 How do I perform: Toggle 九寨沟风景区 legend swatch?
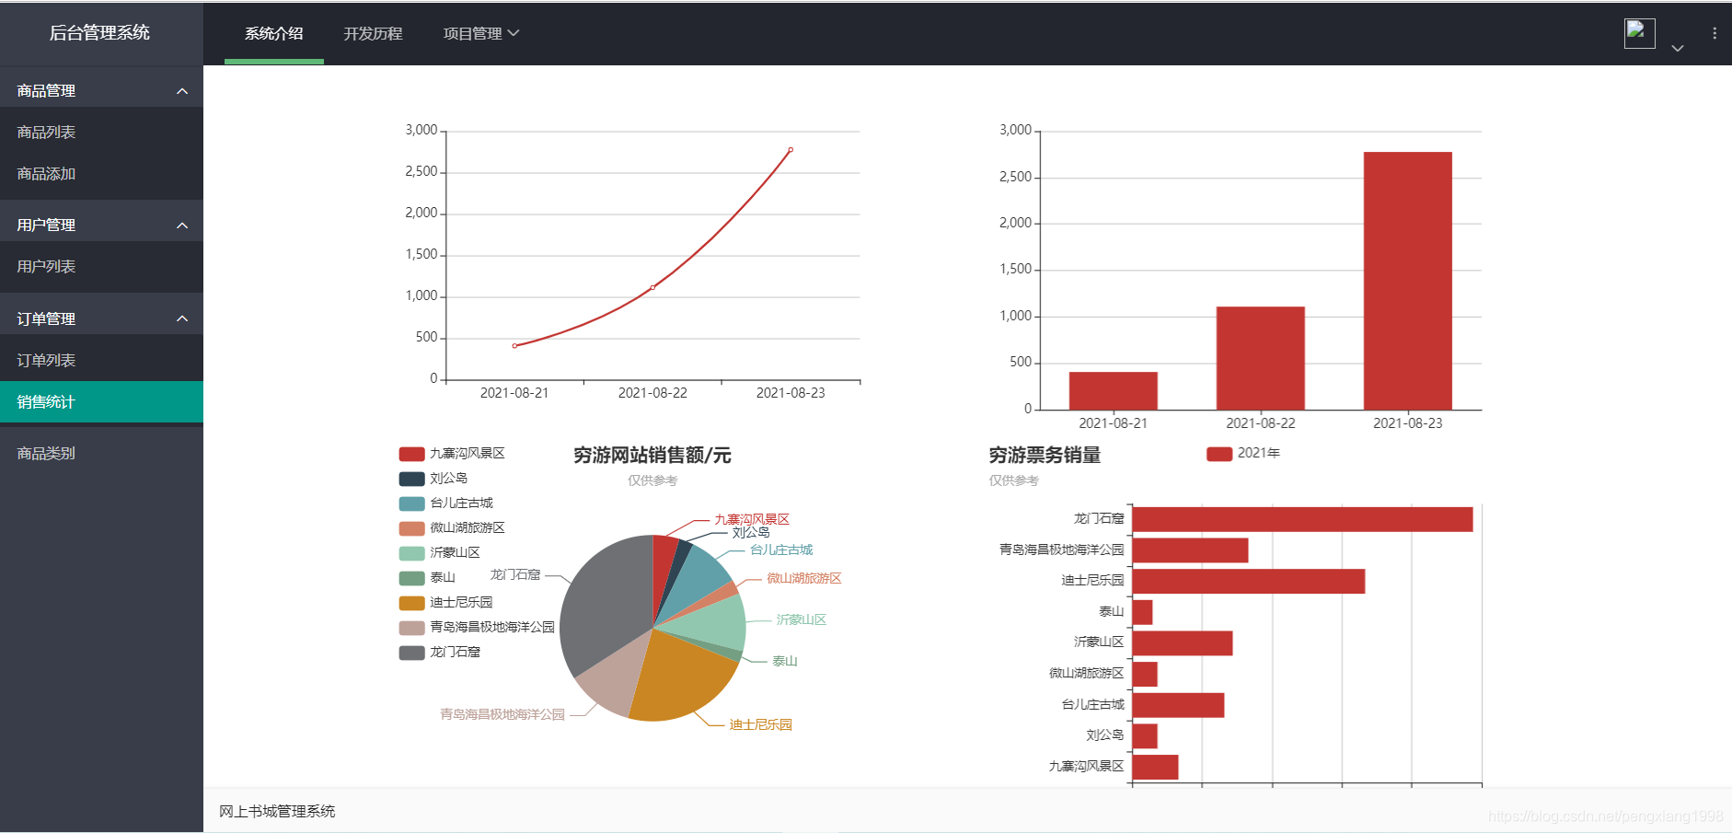pos(411,454)
